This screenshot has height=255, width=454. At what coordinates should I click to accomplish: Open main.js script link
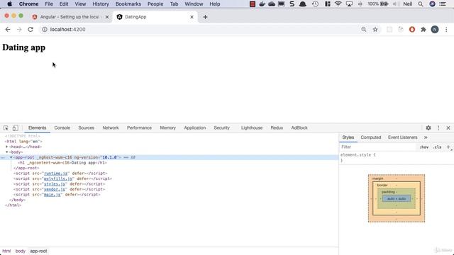coord(52,195)
